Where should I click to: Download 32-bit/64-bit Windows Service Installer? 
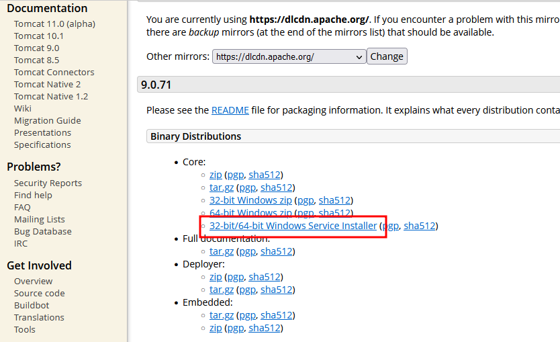point(293,226)
